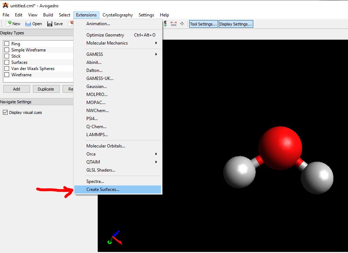
Task: Uncheck Display visual cues checkbox
Action: [5, 112]
